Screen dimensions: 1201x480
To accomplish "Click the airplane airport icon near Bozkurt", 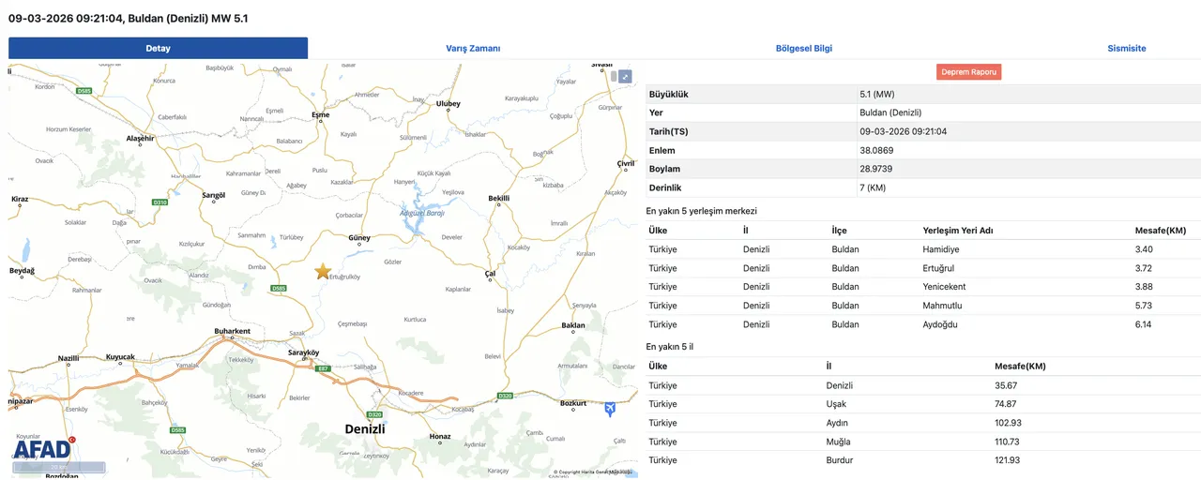I will 612,408.
